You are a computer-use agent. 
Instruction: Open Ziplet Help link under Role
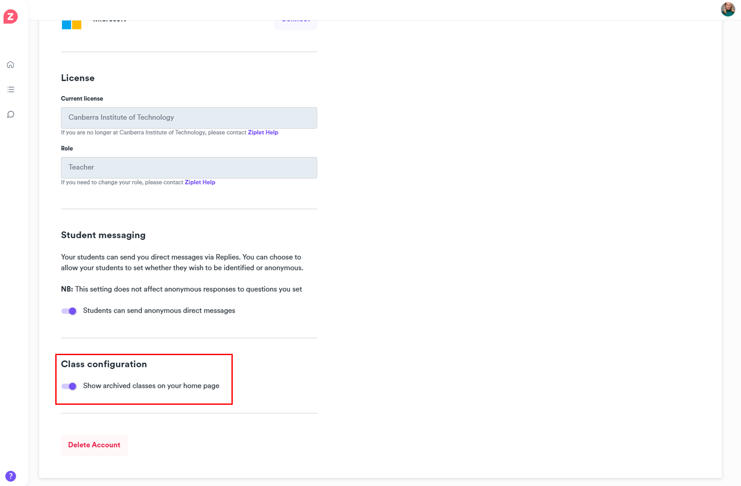click(200, 182)
